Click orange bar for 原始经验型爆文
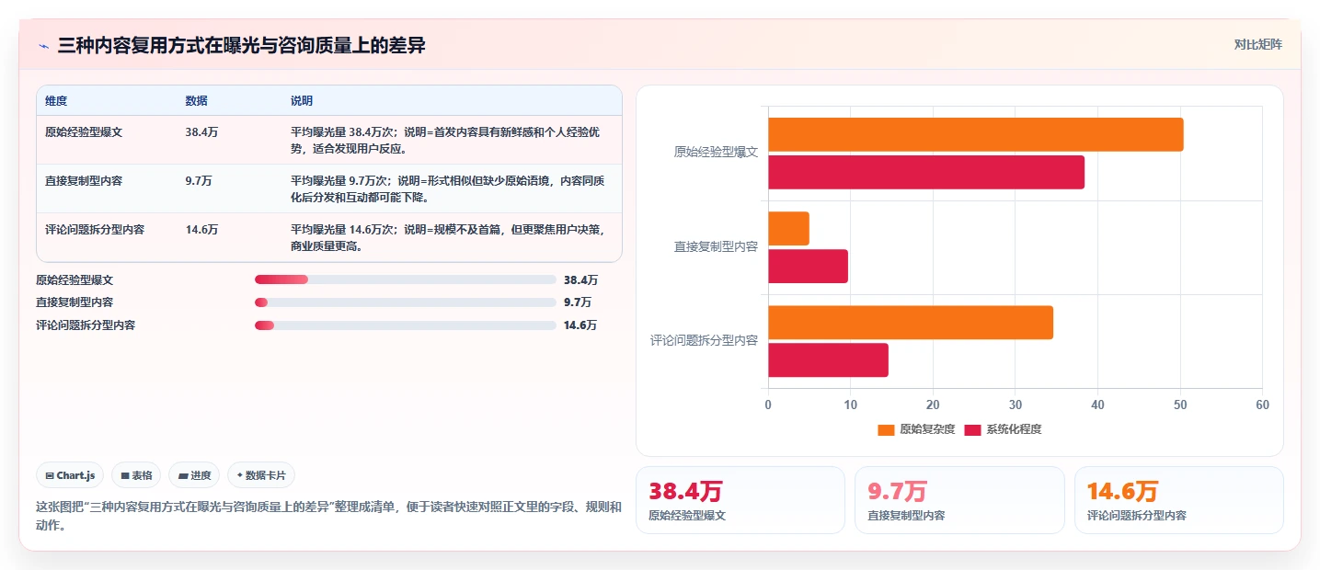This screenshot has height=570, width=1320. 975,135
